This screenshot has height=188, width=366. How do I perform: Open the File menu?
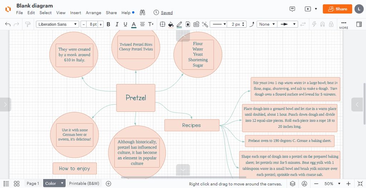coord(19,13)
